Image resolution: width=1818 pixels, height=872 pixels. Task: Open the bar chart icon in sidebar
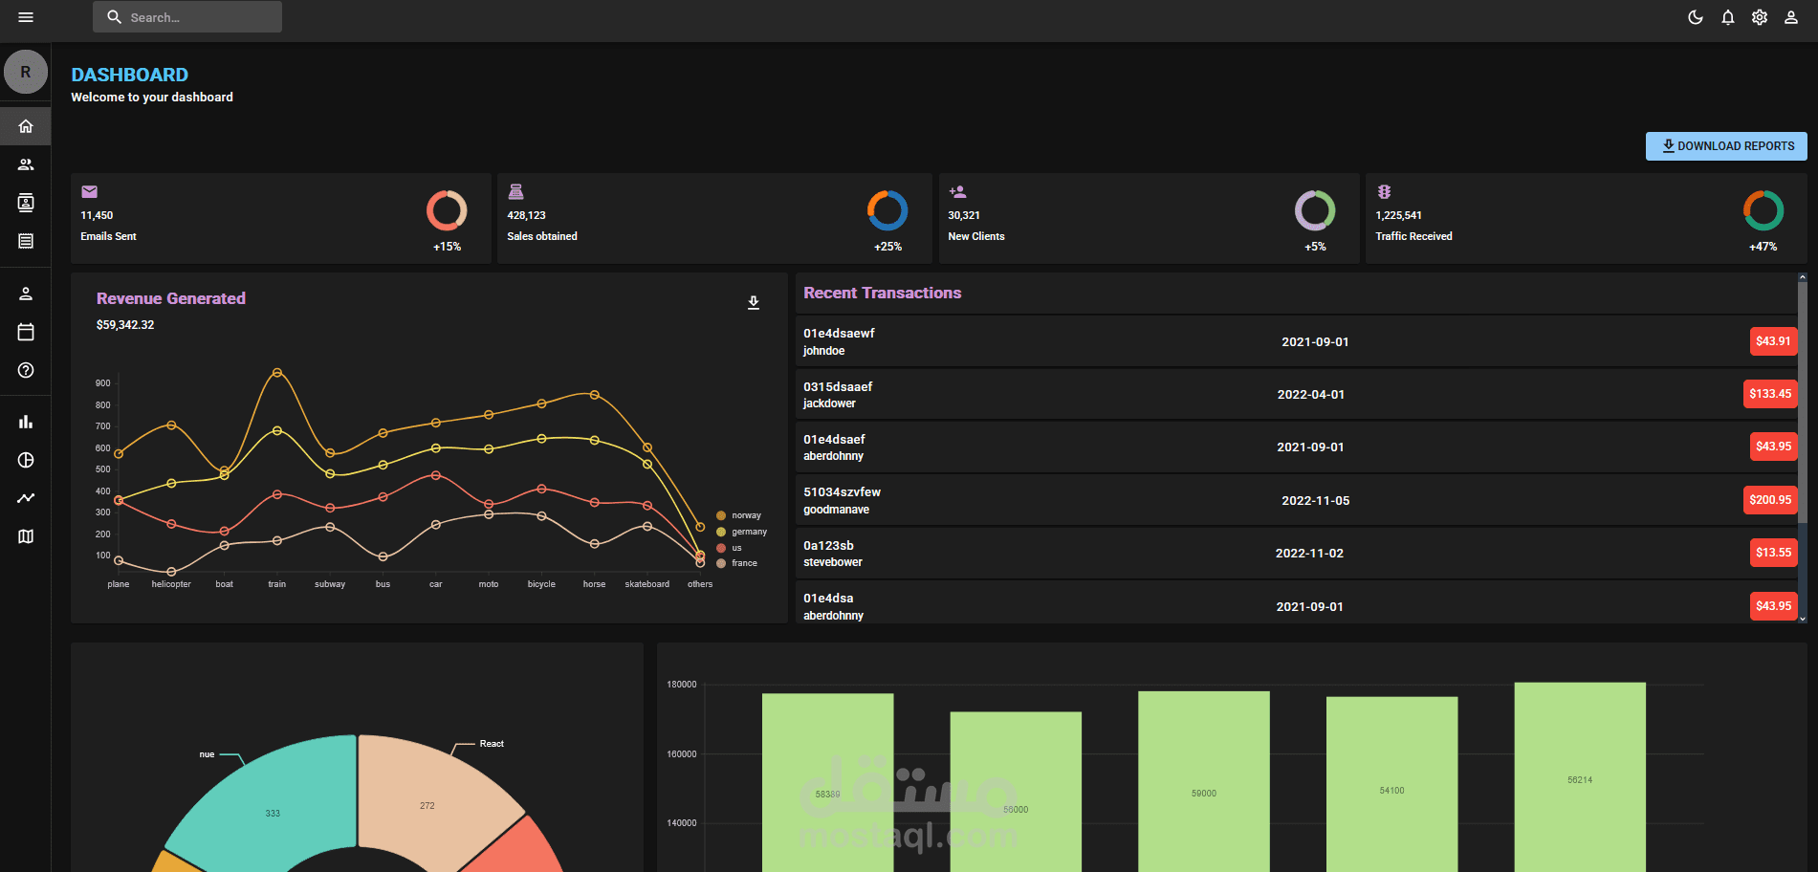click(26, 421)
